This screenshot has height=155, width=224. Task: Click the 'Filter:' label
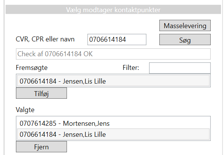131,68
